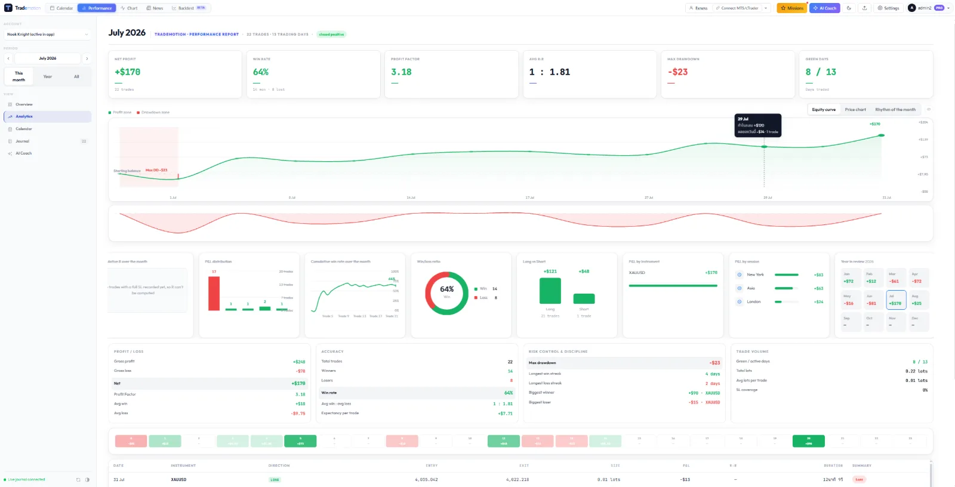Click the link icon beside chart tabs

coord(929,109)
